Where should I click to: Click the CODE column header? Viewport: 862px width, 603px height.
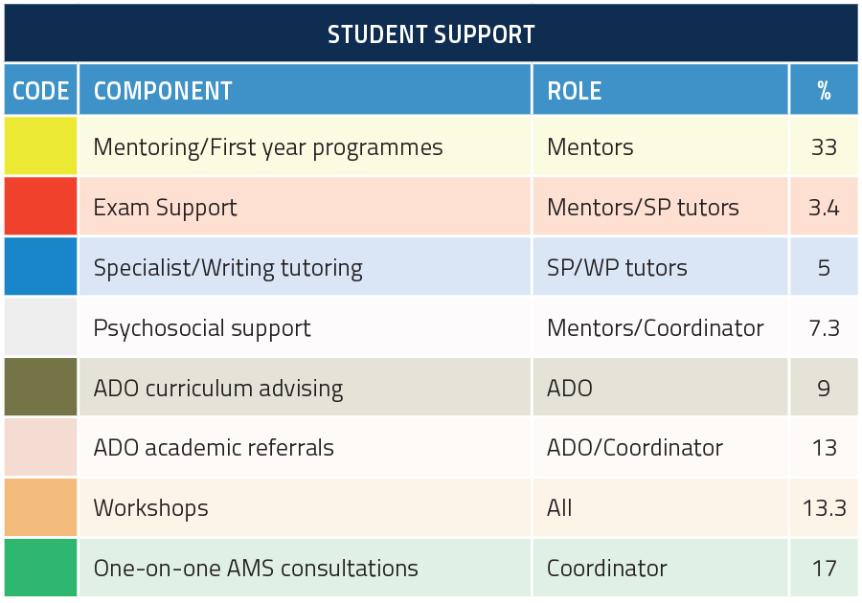40,90
